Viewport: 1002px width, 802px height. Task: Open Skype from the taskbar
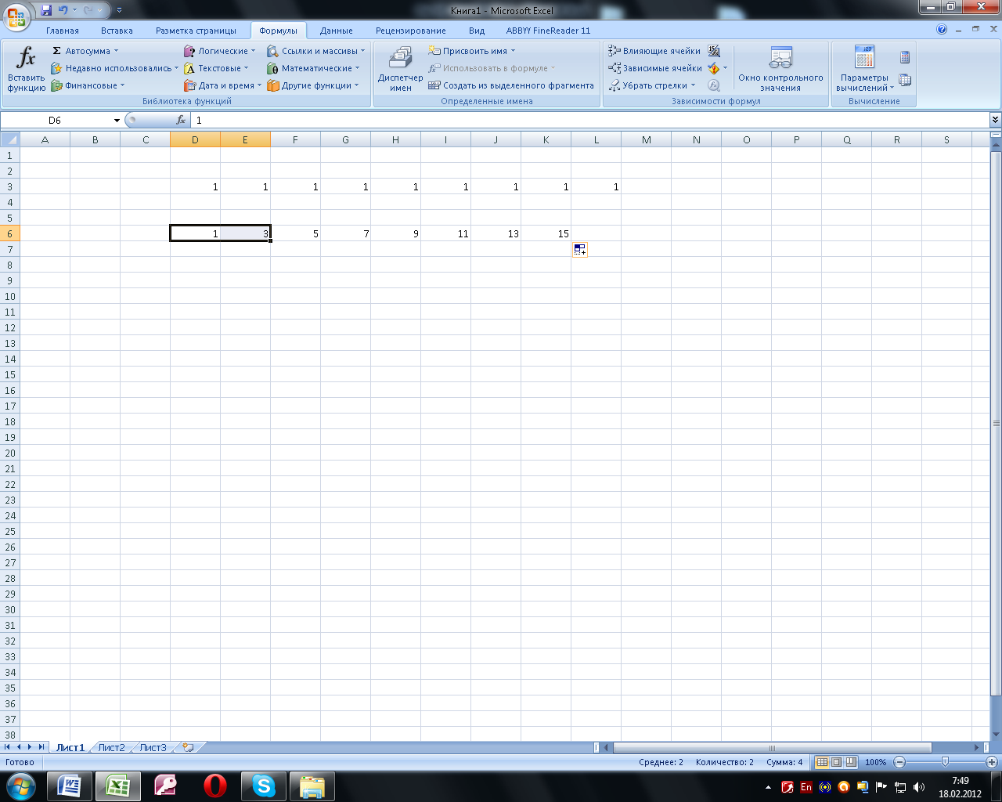click(x=264, y=786)
